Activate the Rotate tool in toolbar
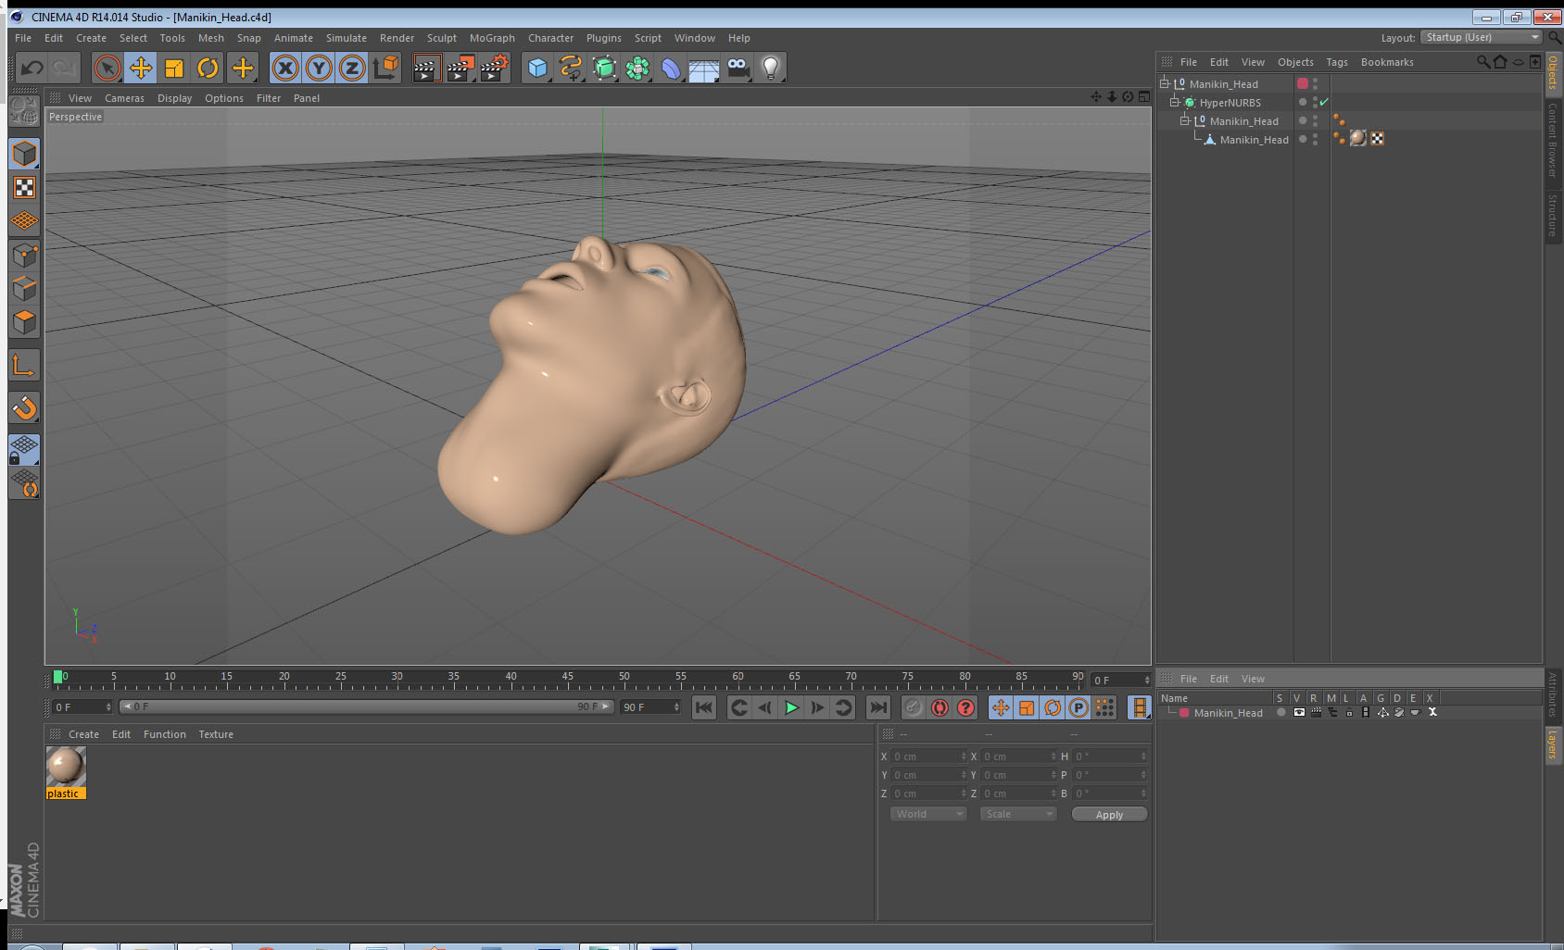The width and height of the screenshot is (1564, 950). (x=208, y=68)
